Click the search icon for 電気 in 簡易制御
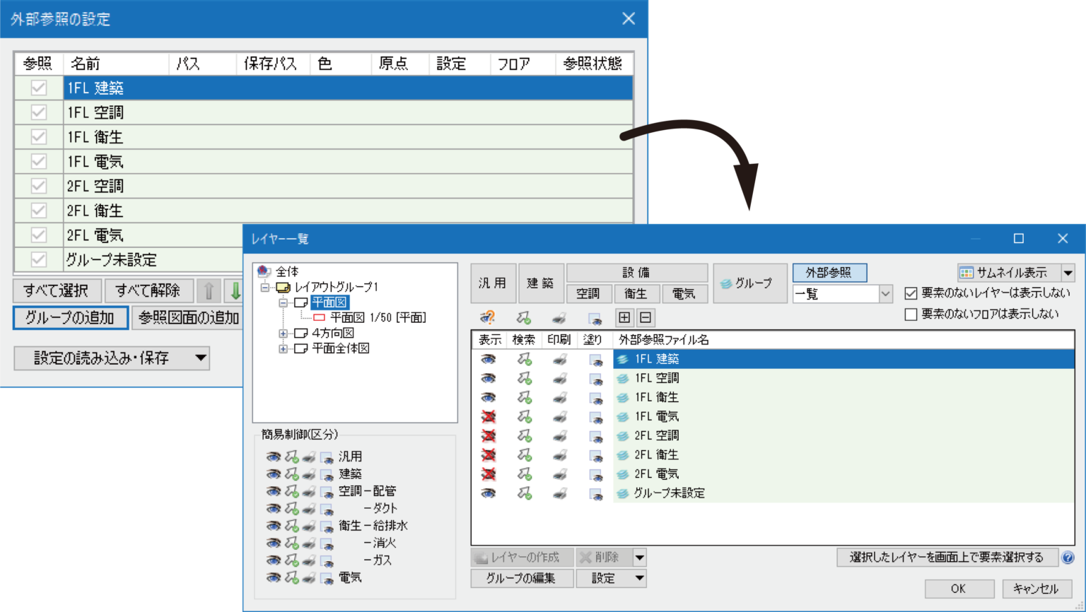Viewport: 1086px width, 612px height. tap(291, 578)
